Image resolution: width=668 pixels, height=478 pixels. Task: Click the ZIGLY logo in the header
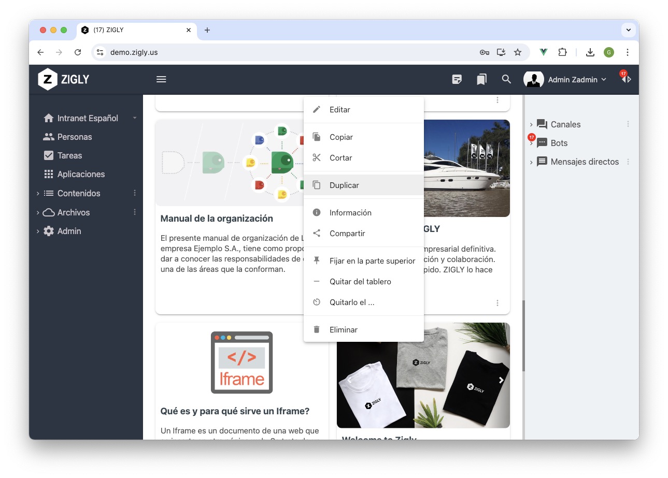point(64,79)
